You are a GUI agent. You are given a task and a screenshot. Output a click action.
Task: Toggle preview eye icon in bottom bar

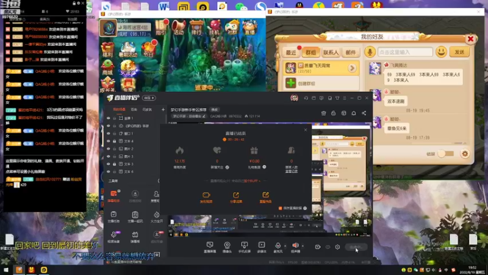pyautogui.click(x=328, y=247)
